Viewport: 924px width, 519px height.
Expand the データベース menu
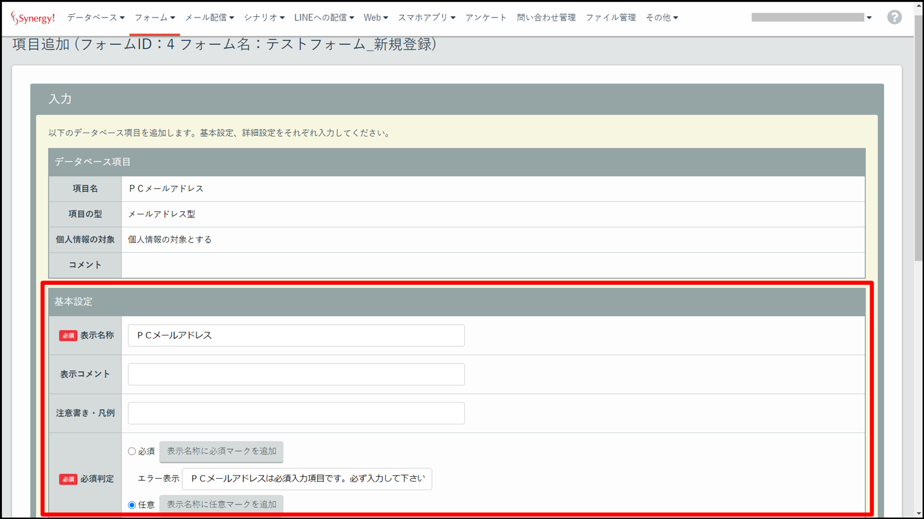coord(95,18)
